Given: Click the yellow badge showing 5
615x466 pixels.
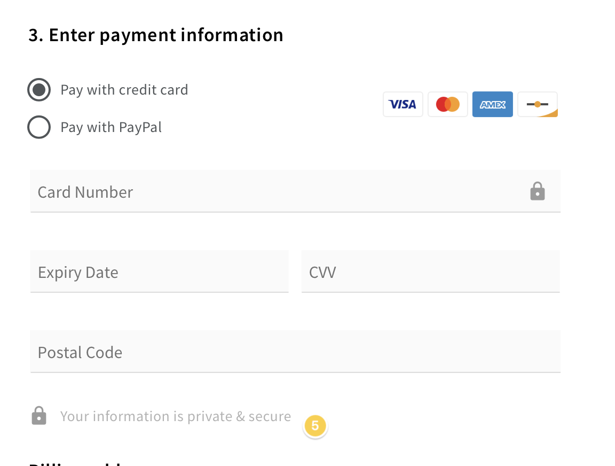Looking at the screenshot, I should pos(315,426).
